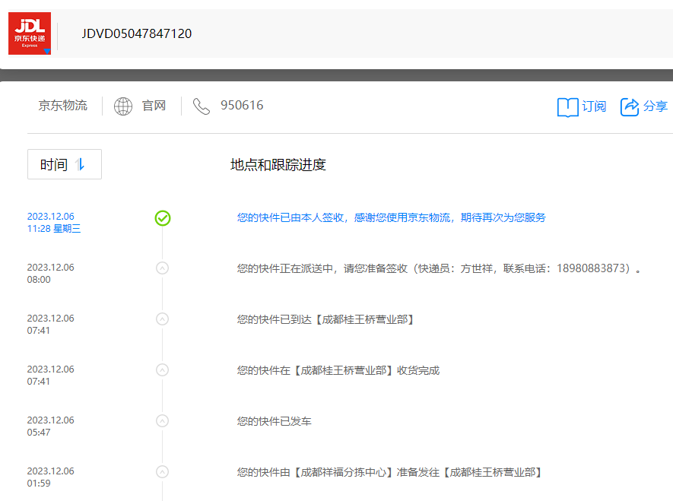Click the 950616 hotline number
The width and height of the screenshot is (673, 501).
pyautogui.click(x=242, y=106)
